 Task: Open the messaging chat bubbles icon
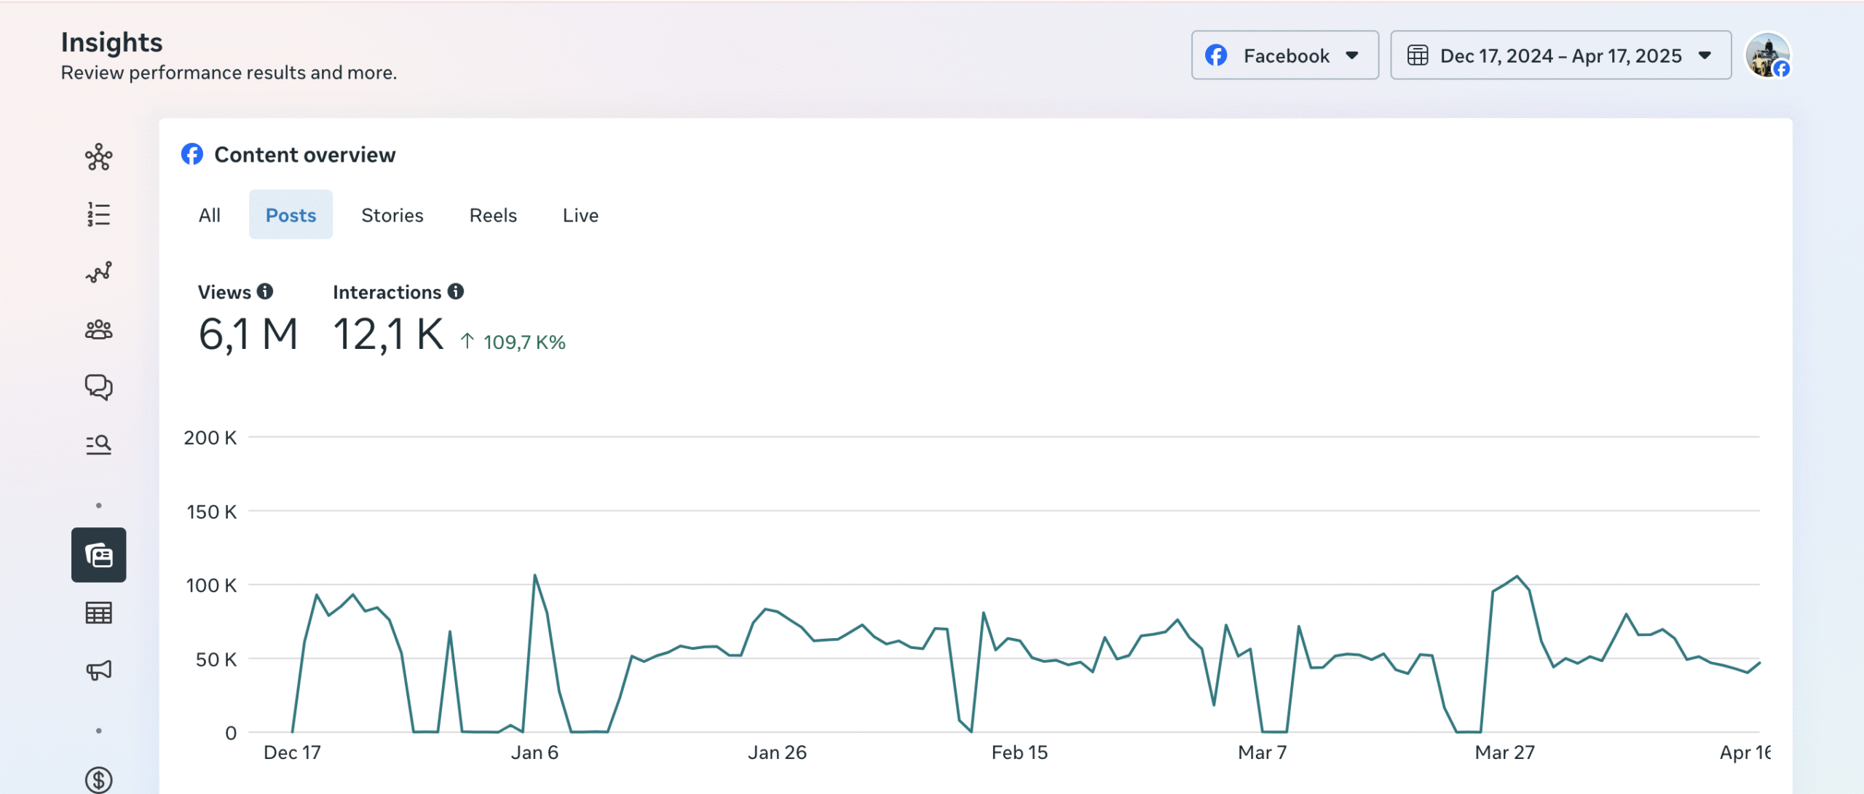[98, 387]
